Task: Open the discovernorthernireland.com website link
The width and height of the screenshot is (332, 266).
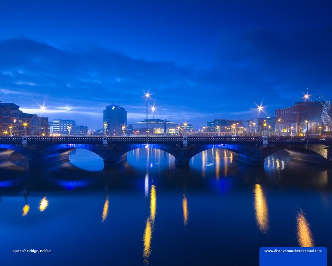Action: pyautogui.click(x=293, y=251)
